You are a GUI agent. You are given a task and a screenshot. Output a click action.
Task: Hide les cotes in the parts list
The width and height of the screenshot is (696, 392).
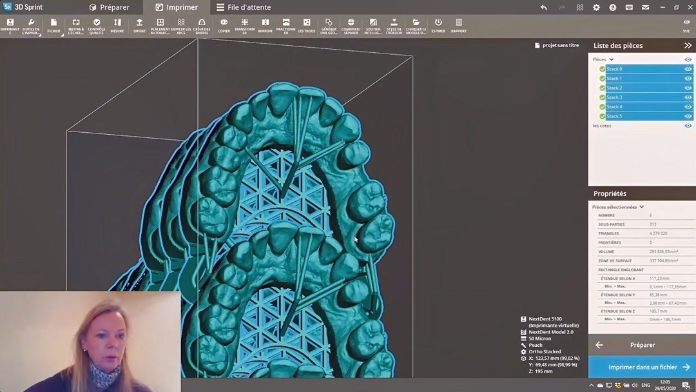687,126
